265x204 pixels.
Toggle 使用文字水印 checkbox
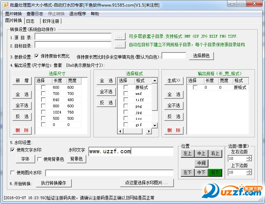(12, 150)
